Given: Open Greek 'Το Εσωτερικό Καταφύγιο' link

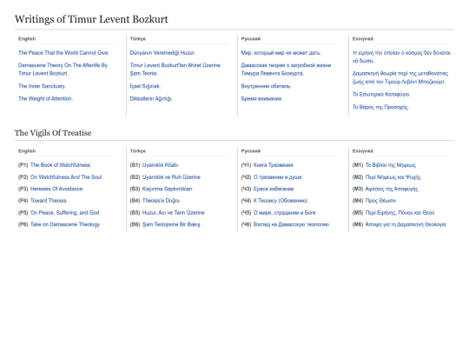Looking at the screenshot, I should coord(381,94).
